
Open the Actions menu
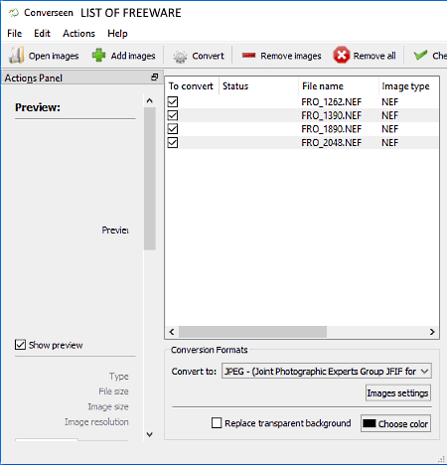(78, 34)
